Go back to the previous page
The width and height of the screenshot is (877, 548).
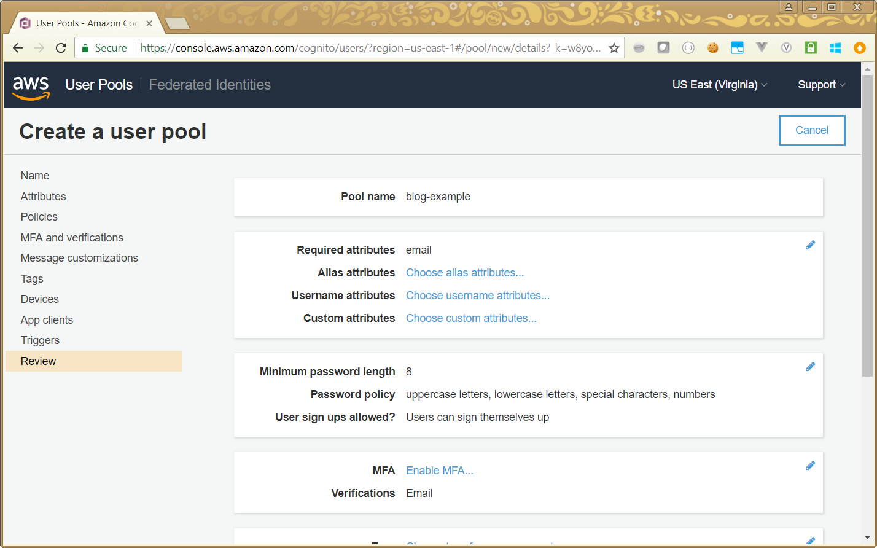[18, 48]
